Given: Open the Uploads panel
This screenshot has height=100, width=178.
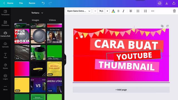Looking at the screenshot, I should pos(5,45).
